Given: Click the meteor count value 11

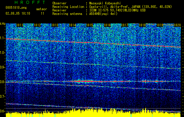Looking at the screenshot, I should (x=42, y=13).
